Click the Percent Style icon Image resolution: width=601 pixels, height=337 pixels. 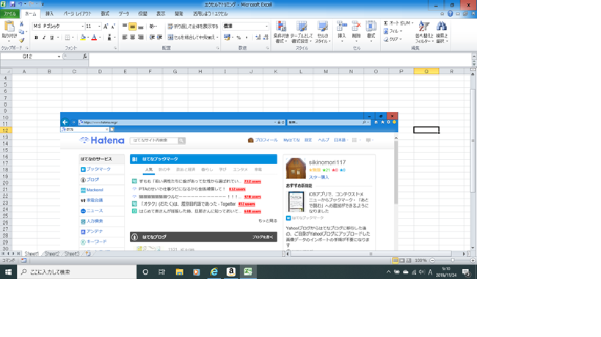(x=238, y=37)
